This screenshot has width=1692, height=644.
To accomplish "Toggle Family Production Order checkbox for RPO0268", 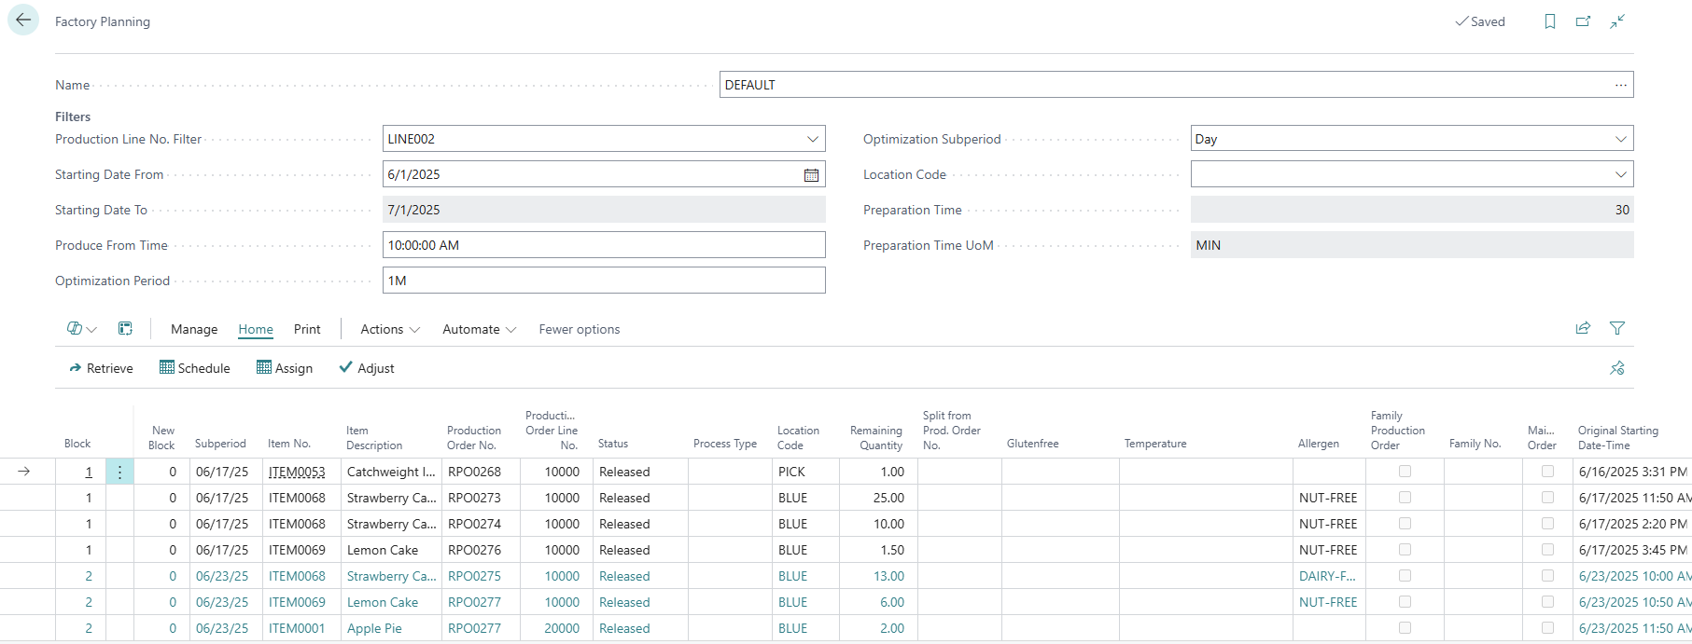I will (x=1405, y=472).
